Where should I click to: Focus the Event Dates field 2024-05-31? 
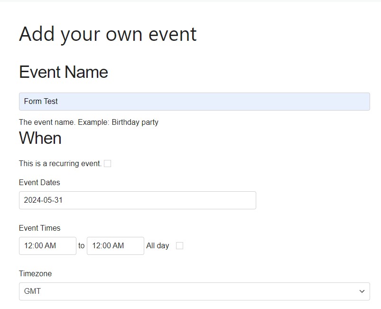click(x=137, y=200)
